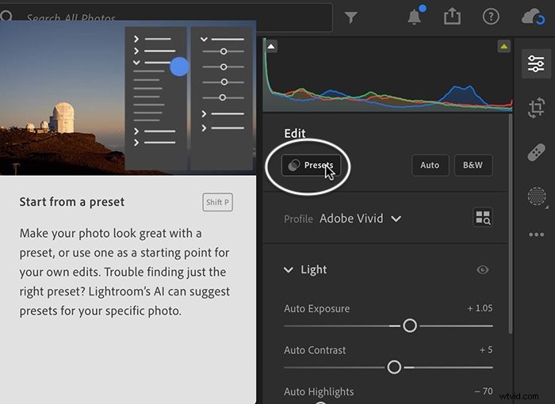Screen dimensions: 555x404
Task: Open the notifications bell
Action: pos(415,16)
